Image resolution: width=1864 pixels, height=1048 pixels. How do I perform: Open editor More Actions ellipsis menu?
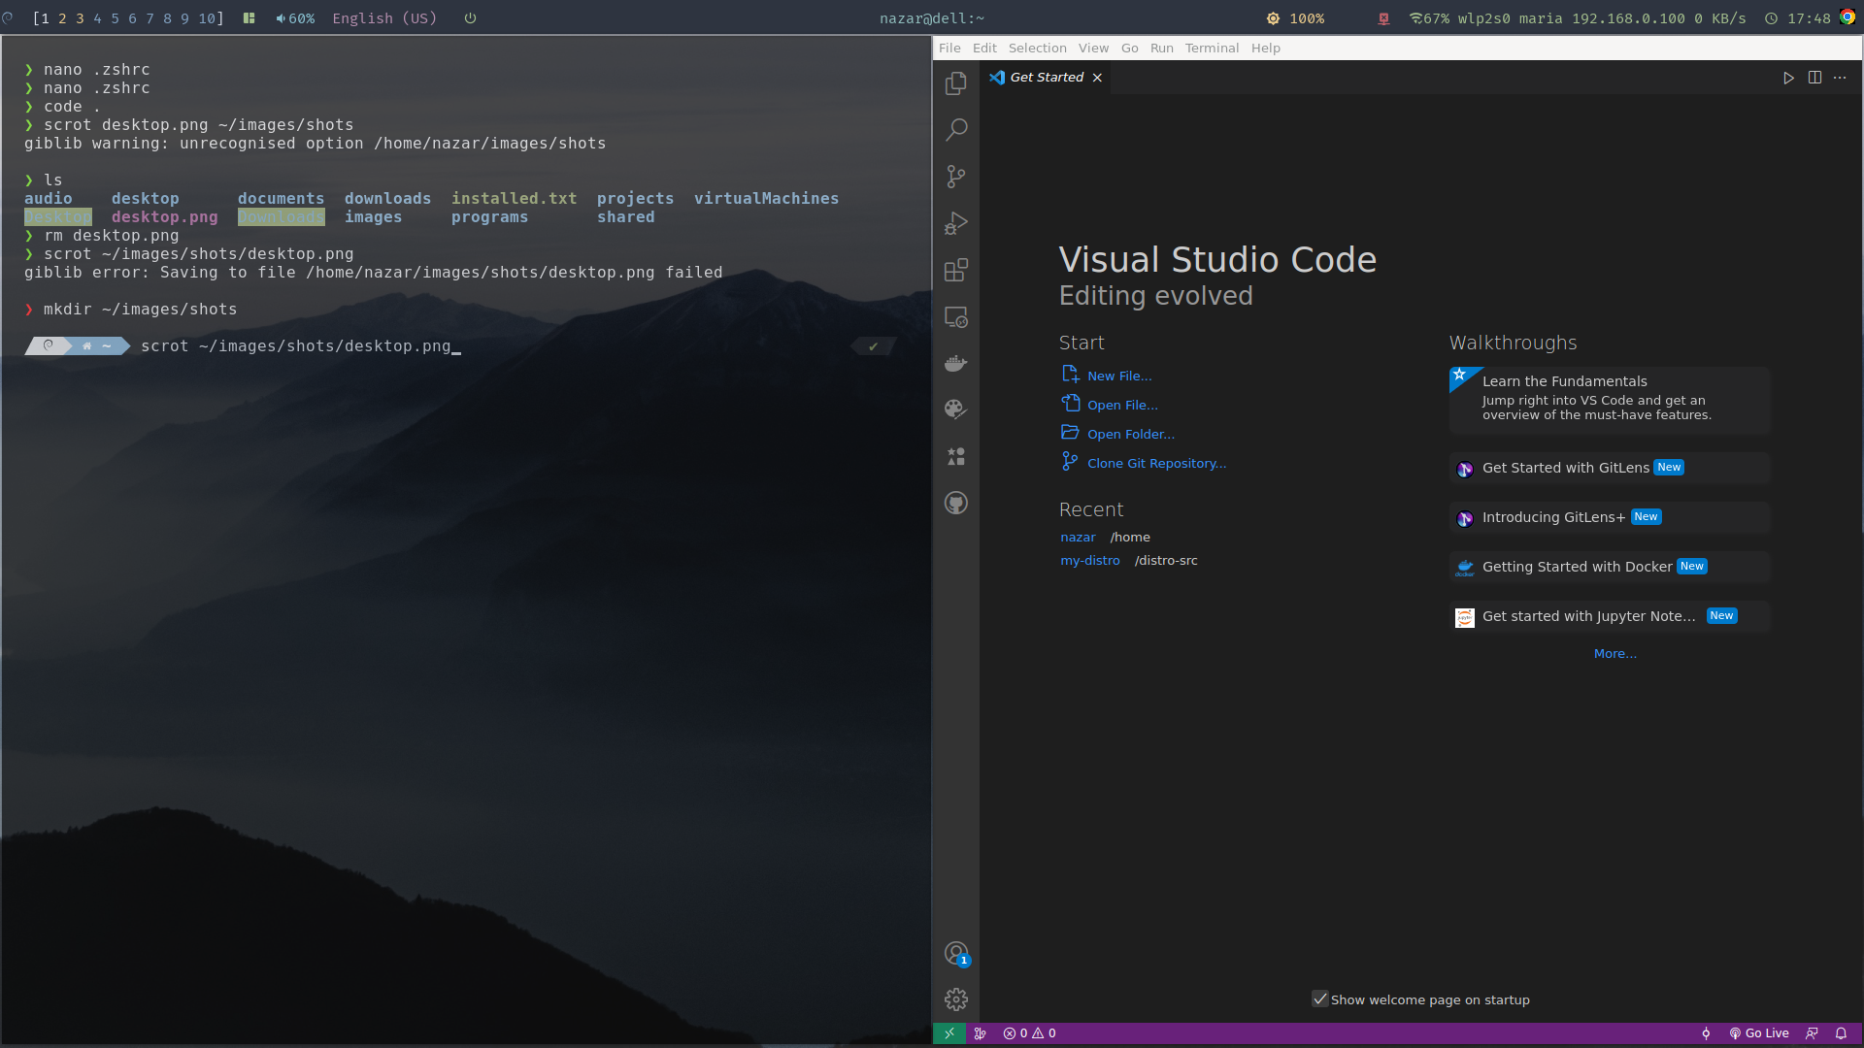(1840, 78)
